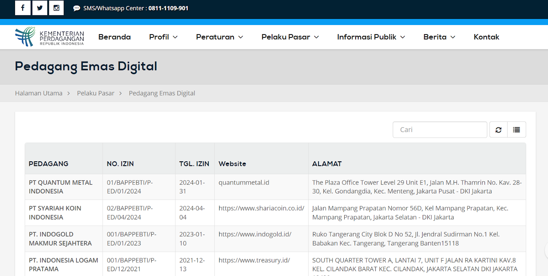This screenshot has height=276, width=548.
Task: Select the https://www.treasury.id/ website cell
Action: 261,264
